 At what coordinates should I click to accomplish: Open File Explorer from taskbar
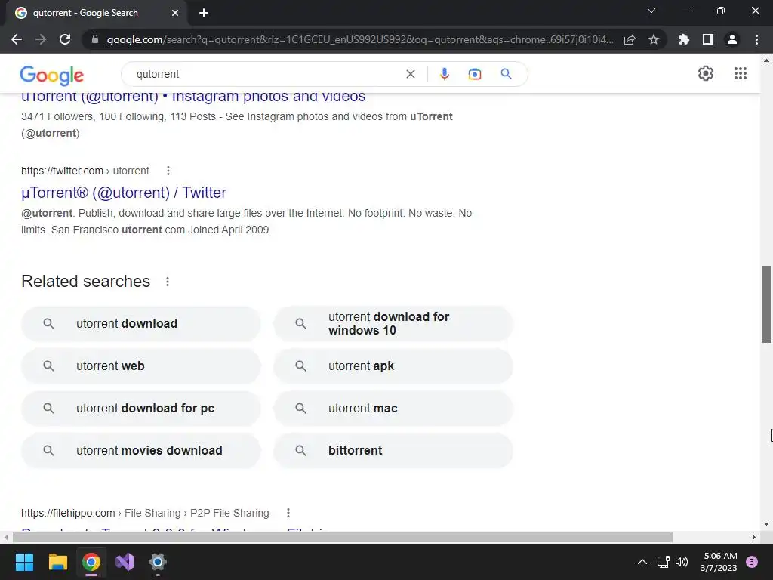coord(57,562)
